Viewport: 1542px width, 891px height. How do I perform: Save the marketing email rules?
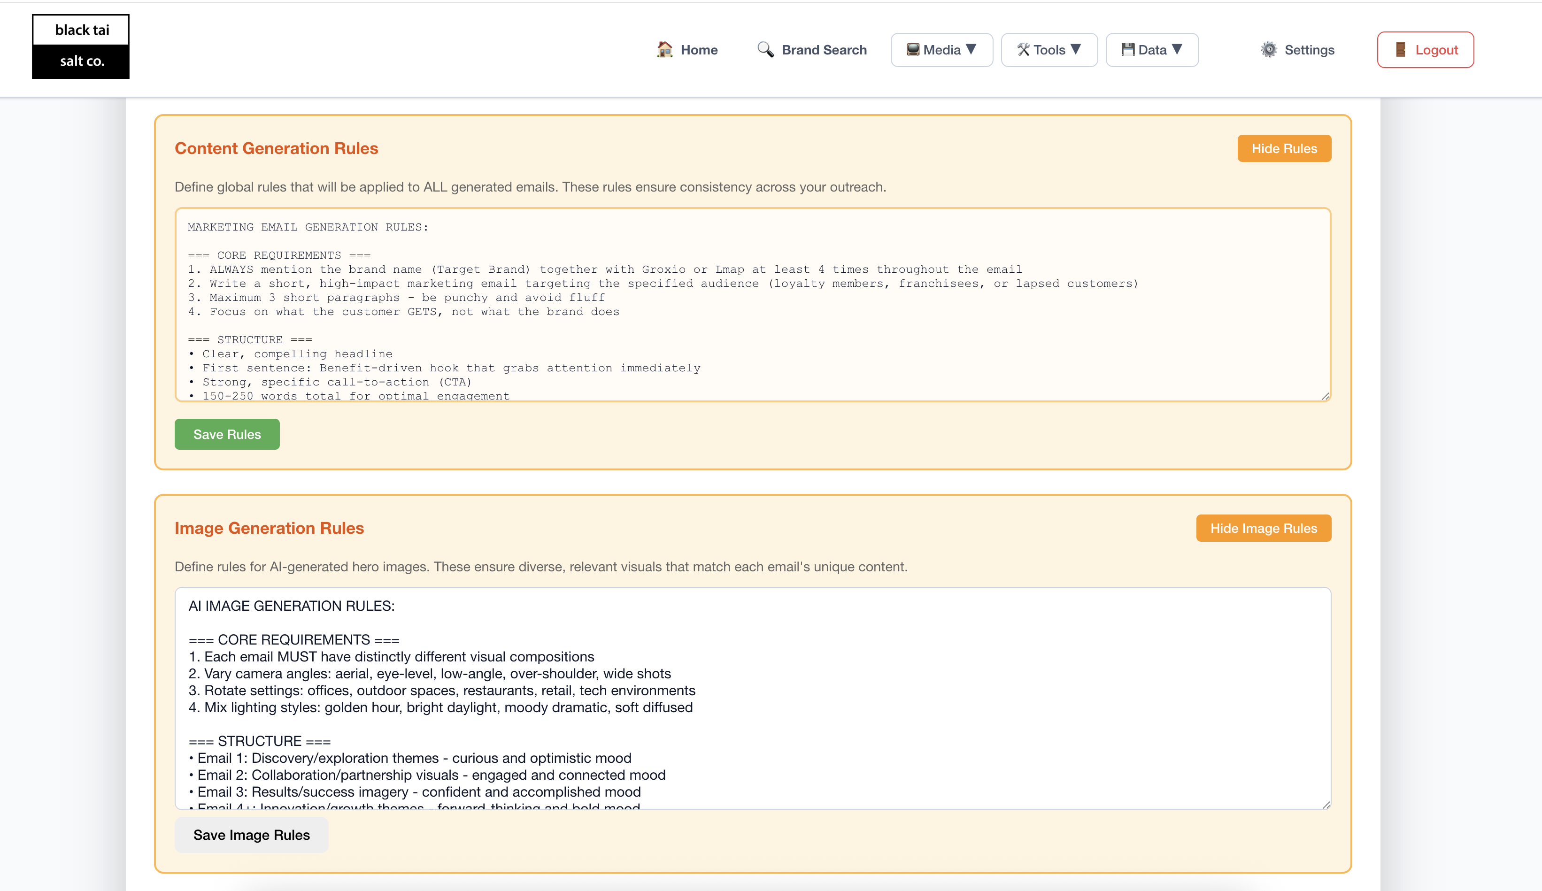tap(226, 434)
